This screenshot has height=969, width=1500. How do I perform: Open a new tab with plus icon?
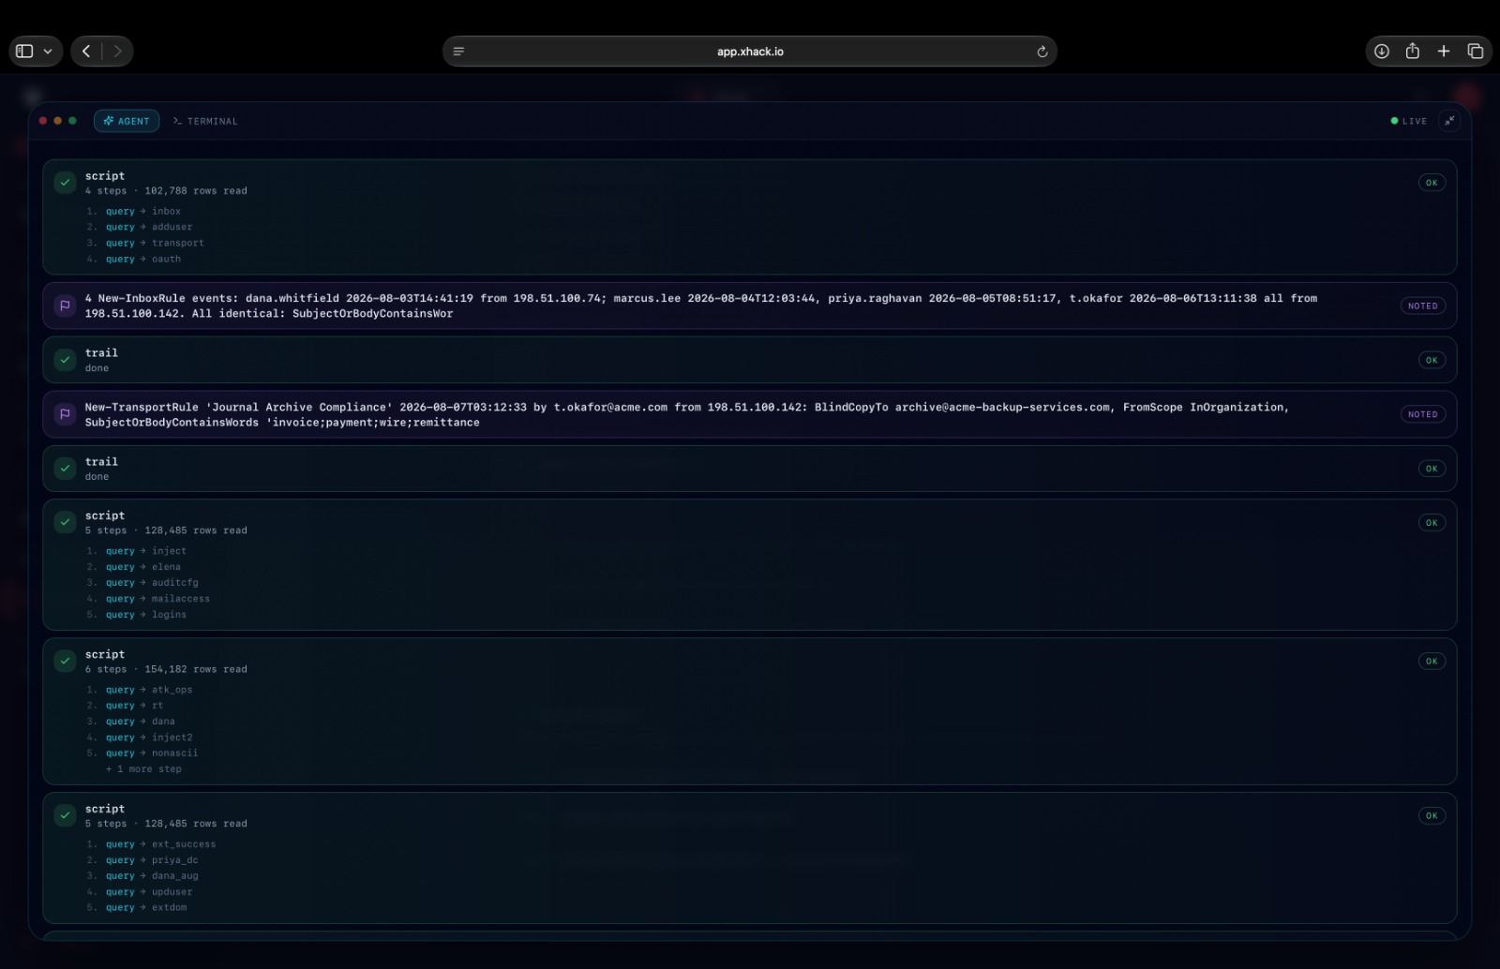click(1444, 52)
